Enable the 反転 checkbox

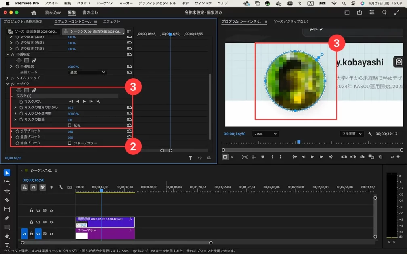click(69, 125)
